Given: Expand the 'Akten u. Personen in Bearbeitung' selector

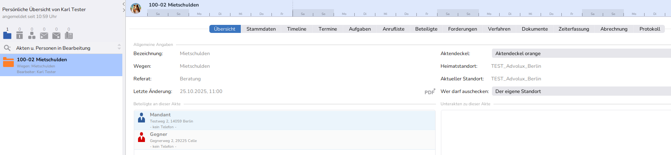Looking at the screenshot, I should 119,47.
